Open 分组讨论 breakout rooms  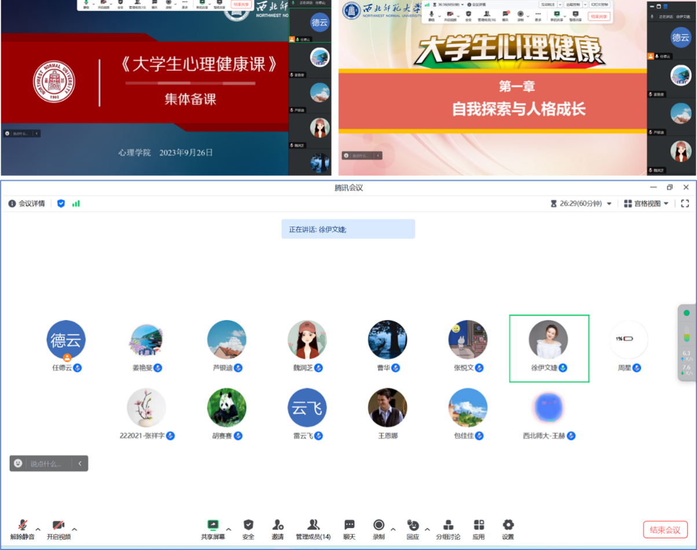pos(447,526)
